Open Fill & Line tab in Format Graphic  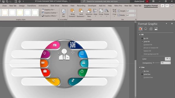tap(140, 29)
